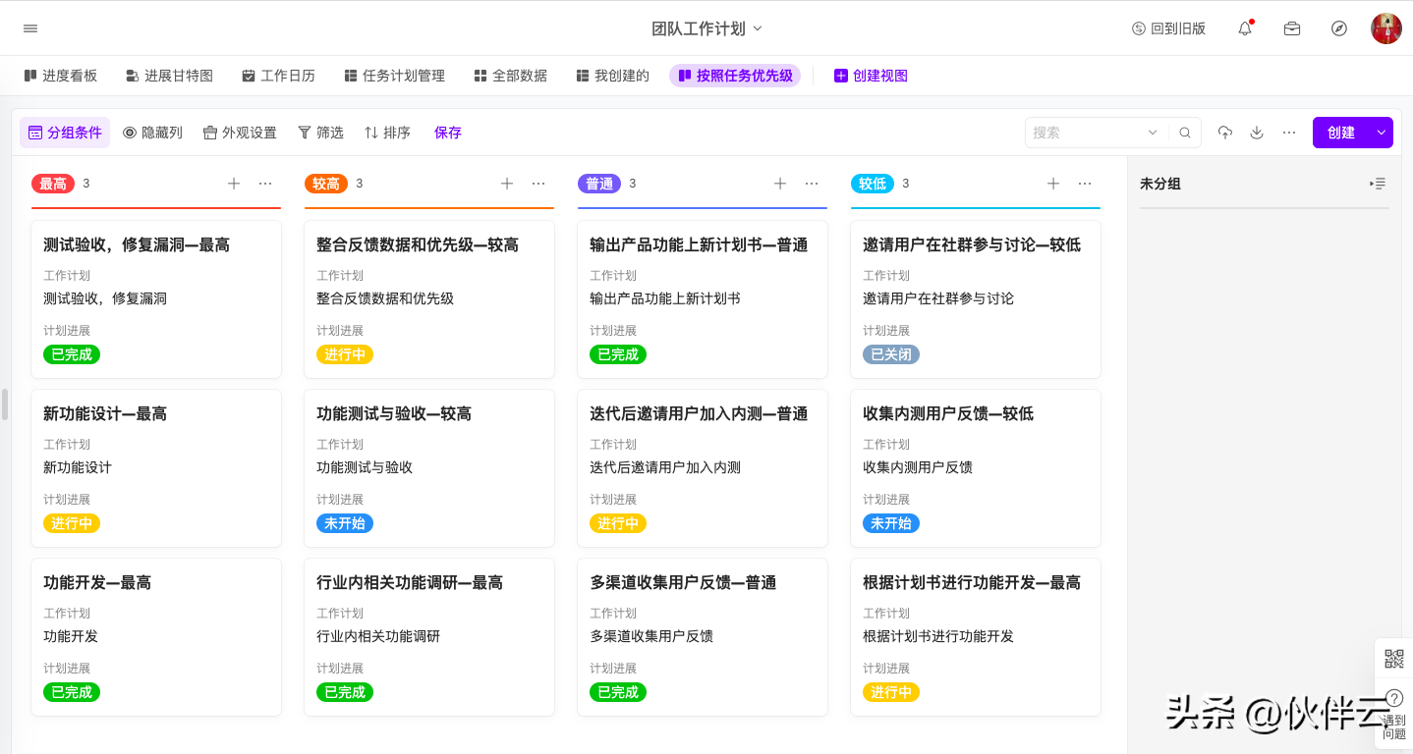Open the briefcase workspace icon
This screenshot has width=1413, height=754.
pos(1292,28)
